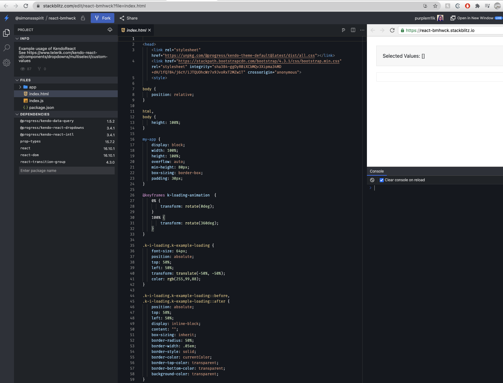Image resolution: width=503 pixels, height=383 pixels.
Task: Open settings via the gear icon
Action: (6, 63)
